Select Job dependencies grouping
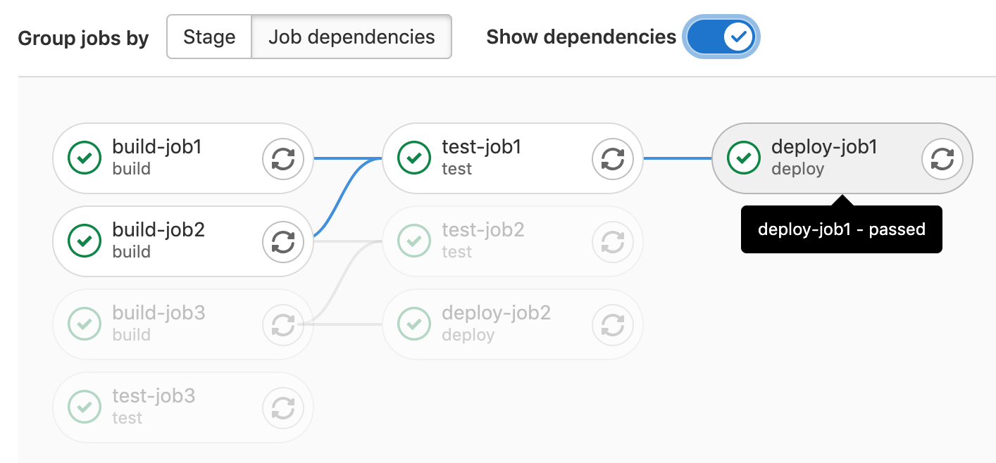This screenshot has height=463, width=996. 351,37
